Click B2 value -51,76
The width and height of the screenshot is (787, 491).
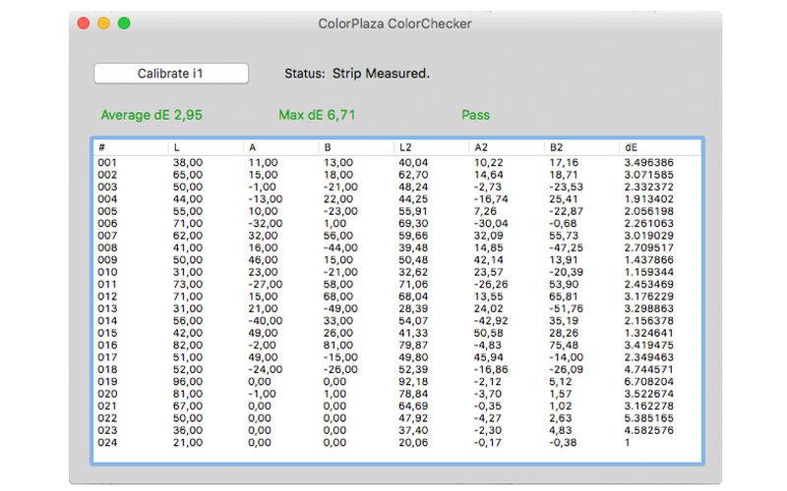click(567, 308)
